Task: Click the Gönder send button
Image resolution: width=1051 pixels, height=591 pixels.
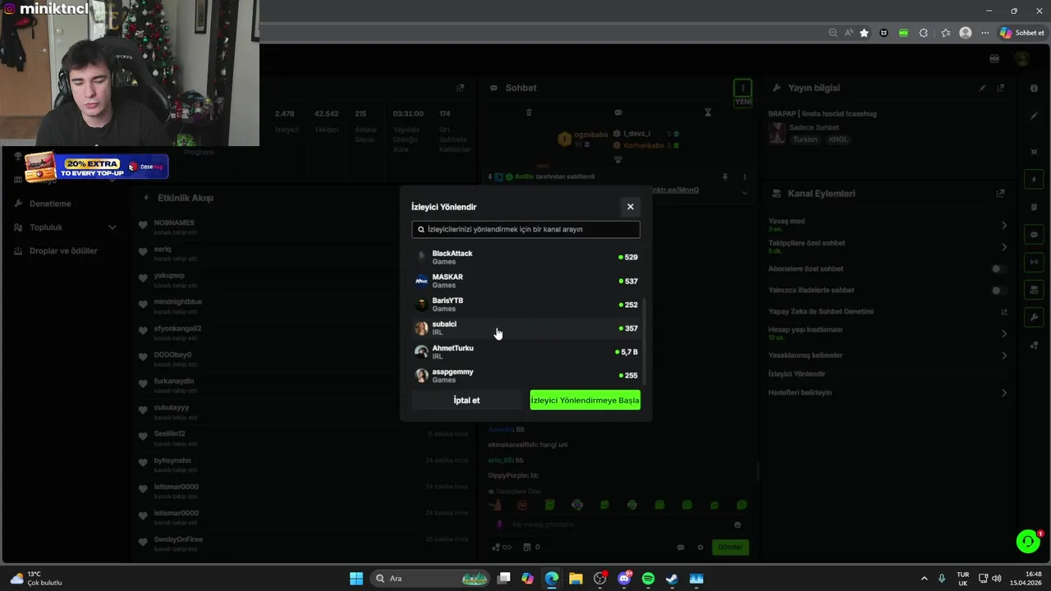Action: 730,547
